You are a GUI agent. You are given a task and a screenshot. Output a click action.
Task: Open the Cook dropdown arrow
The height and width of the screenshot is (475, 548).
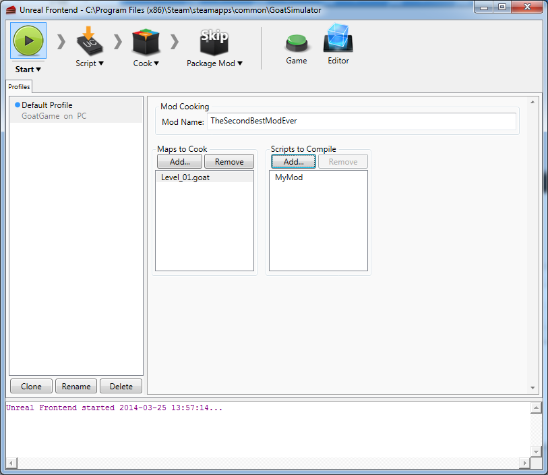(156, 63)
